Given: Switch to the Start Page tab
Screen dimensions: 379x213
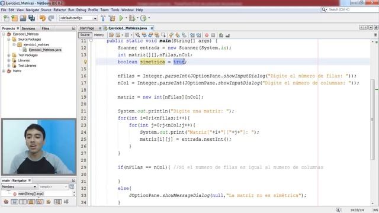Looking at the screenshot, I should tap(87, 28).
